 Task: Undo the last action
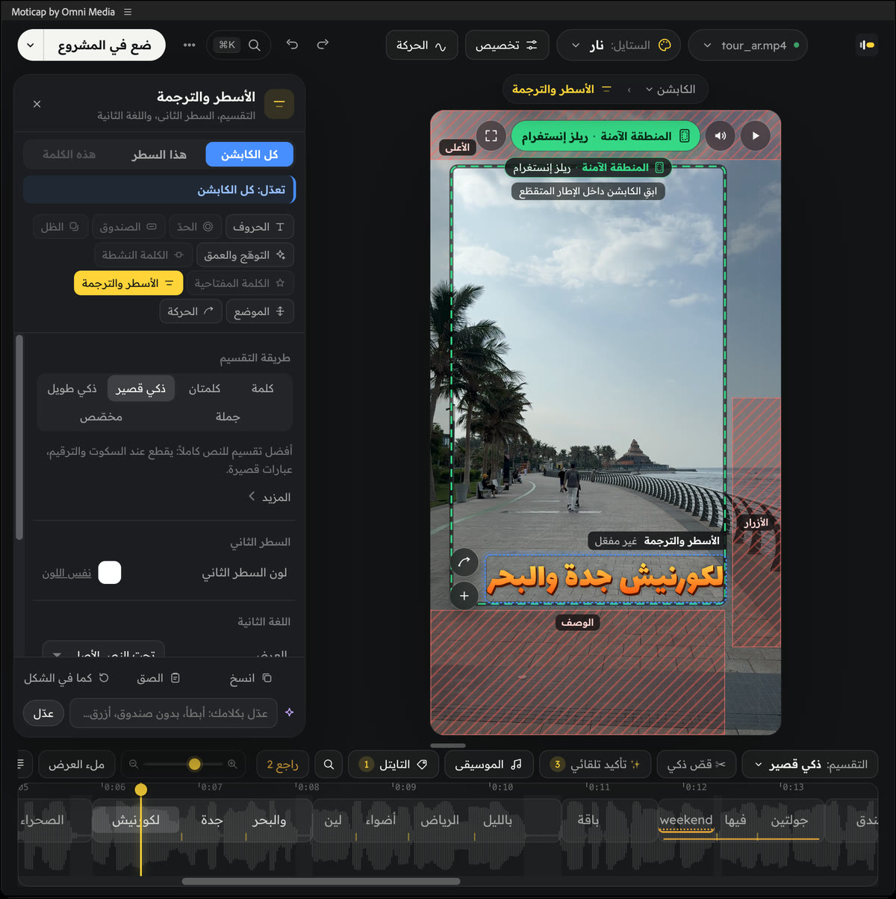pos(292,45)
